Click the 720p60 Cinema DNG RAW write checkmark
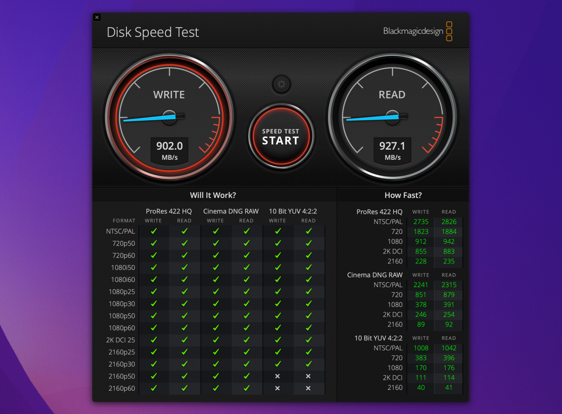 (216, 255)
